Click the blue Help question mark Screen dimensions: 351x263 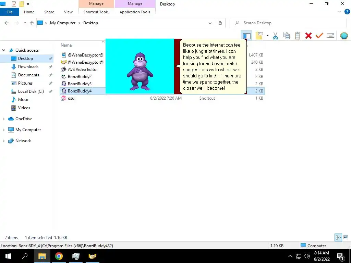(x=347, y=12)
